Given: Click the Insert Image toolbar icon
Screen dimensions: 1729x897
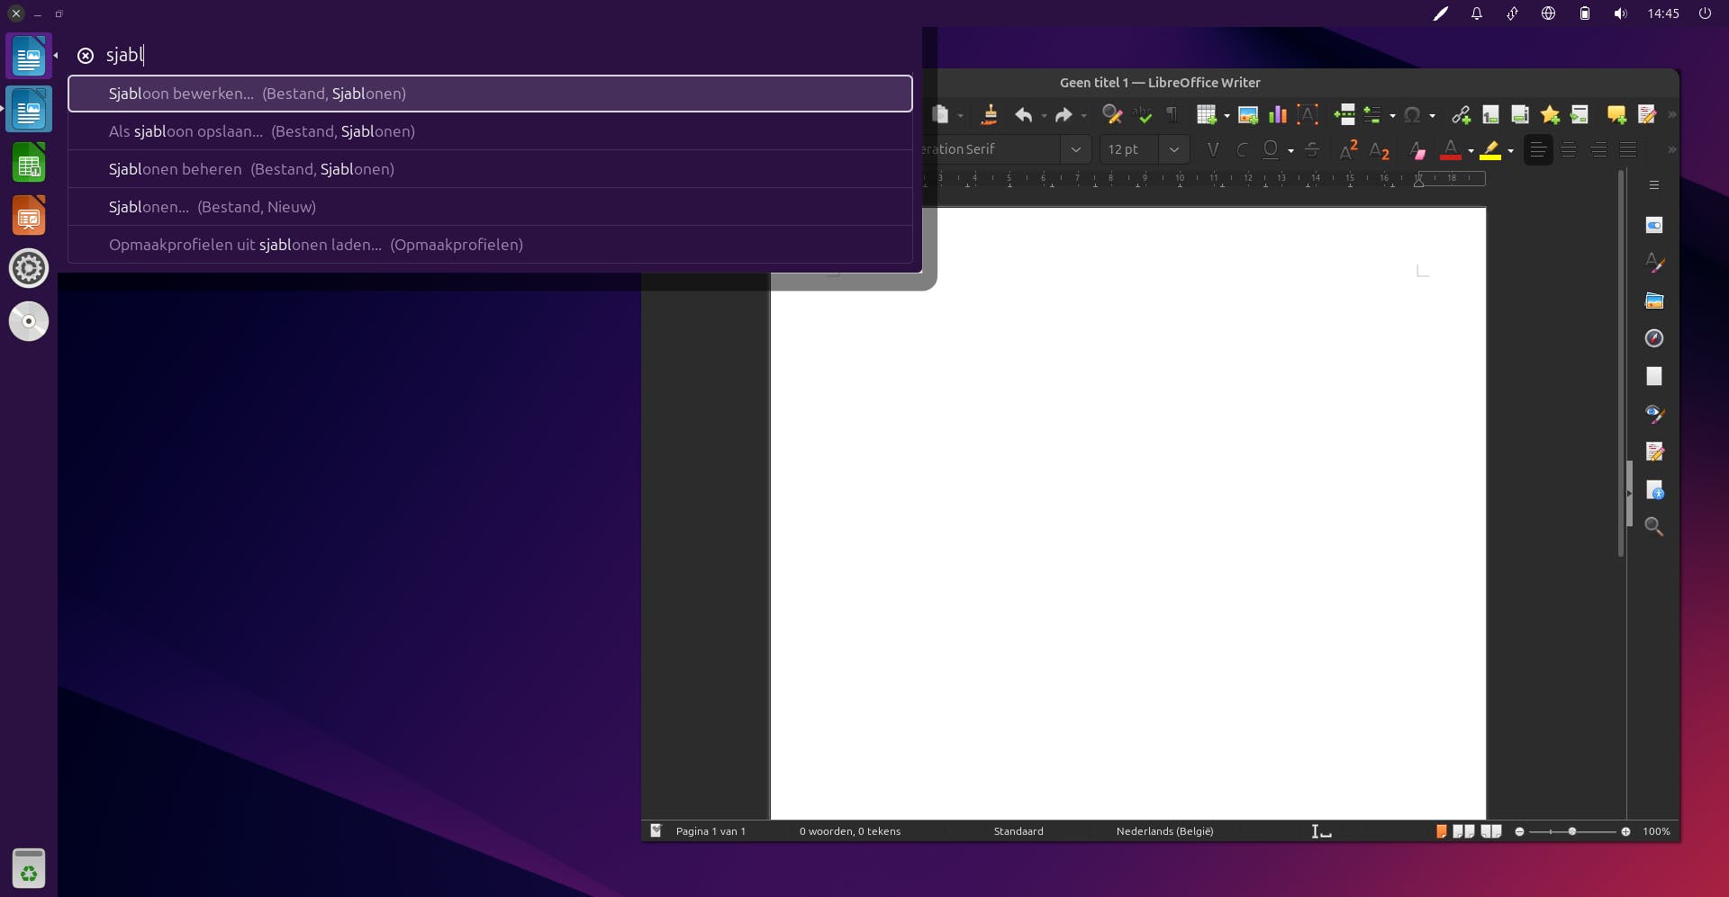Looking at the screenshot, I should (x=1247, y=115).
